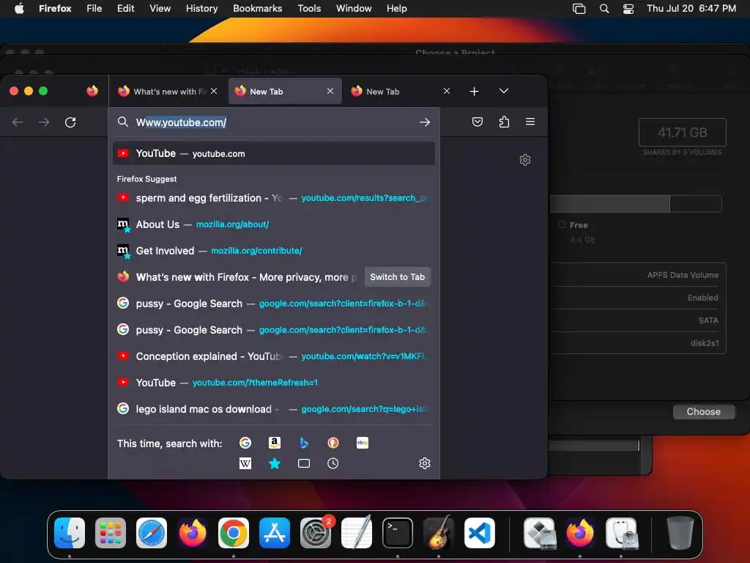Click the address bar URL field
Screen dimensions: 750x563
click(272, 122)
